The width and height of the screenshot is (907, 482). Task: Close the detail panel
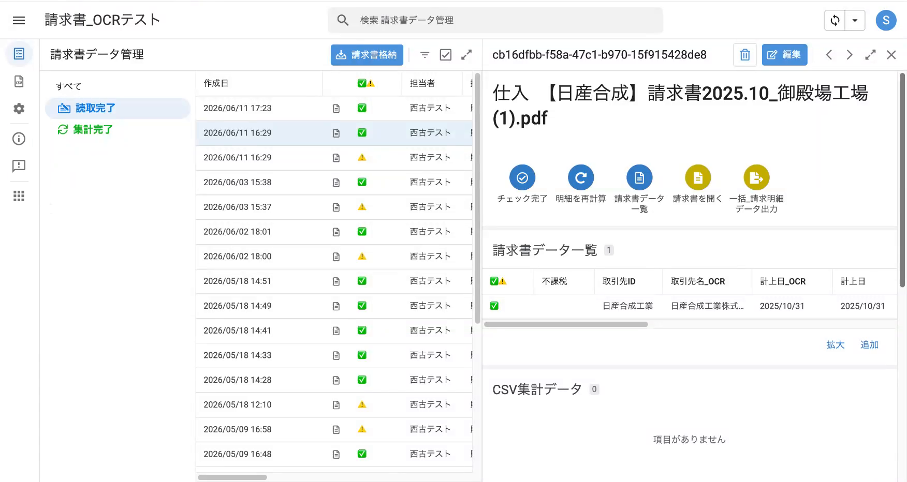(891, 55)
